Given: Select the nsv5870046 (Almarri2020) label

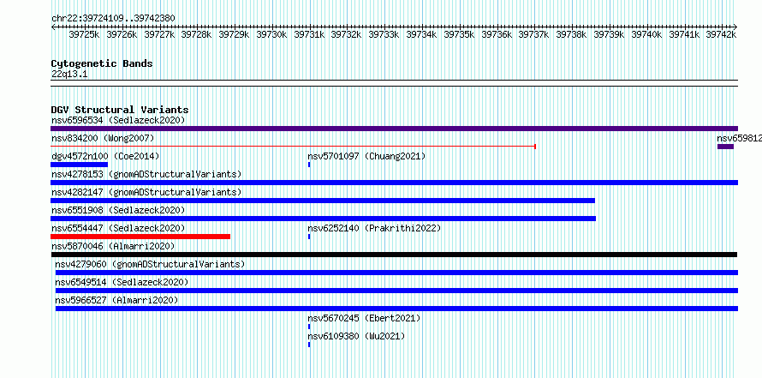Looking at the screenshot, I should (113, 246).
